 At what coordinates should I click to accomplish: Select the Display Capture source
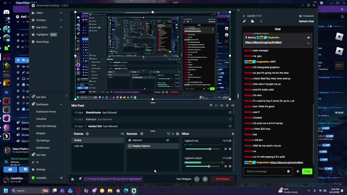[x=153, y=146]
